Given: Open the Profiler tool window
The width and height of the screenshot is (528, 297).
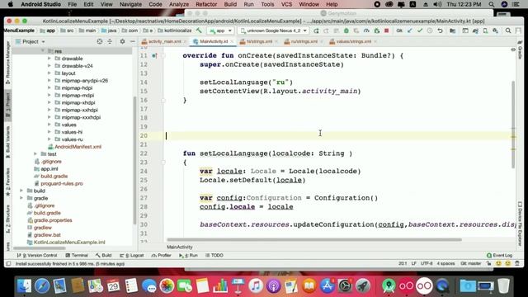Looking at the screenshot, I should pos(162,255).
